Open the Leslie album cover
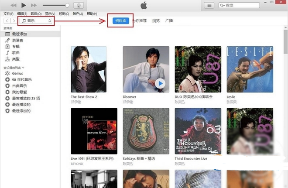Viewport: 288px width, 188px height. point(250,69)
